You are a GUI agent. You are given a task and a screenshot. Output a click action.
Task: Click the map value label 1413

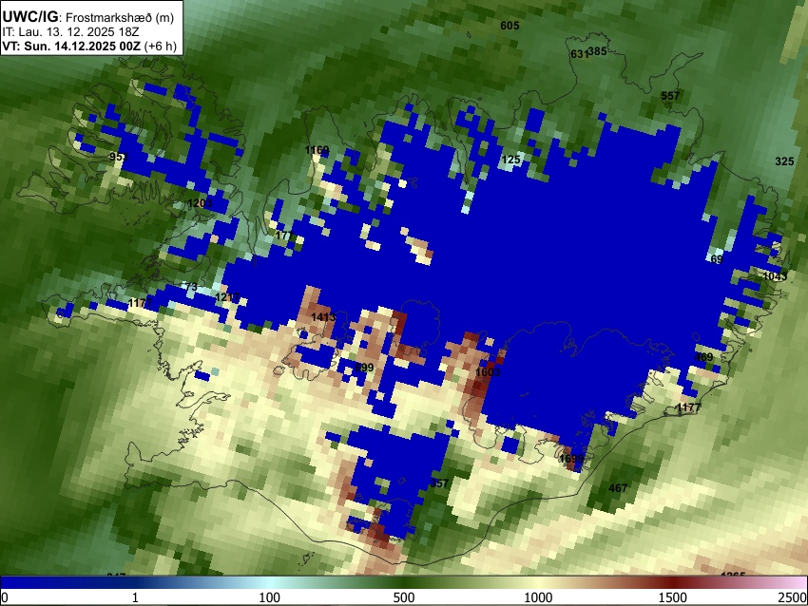[323, 317]
